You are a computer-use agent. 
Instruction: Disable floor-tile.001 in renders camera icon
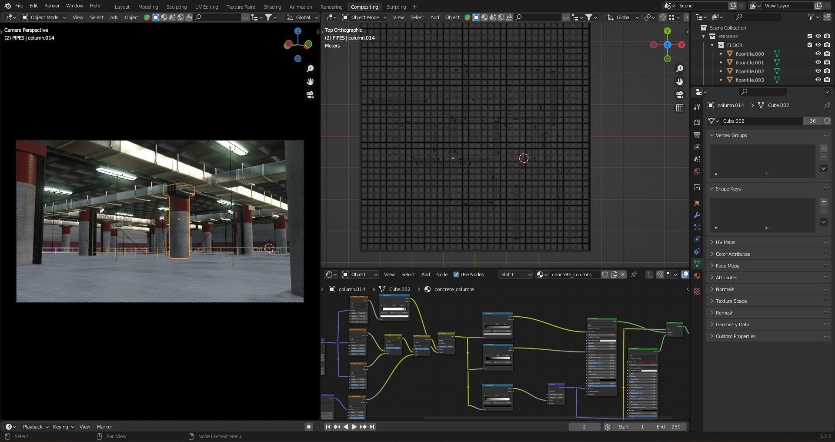point(827,63)
